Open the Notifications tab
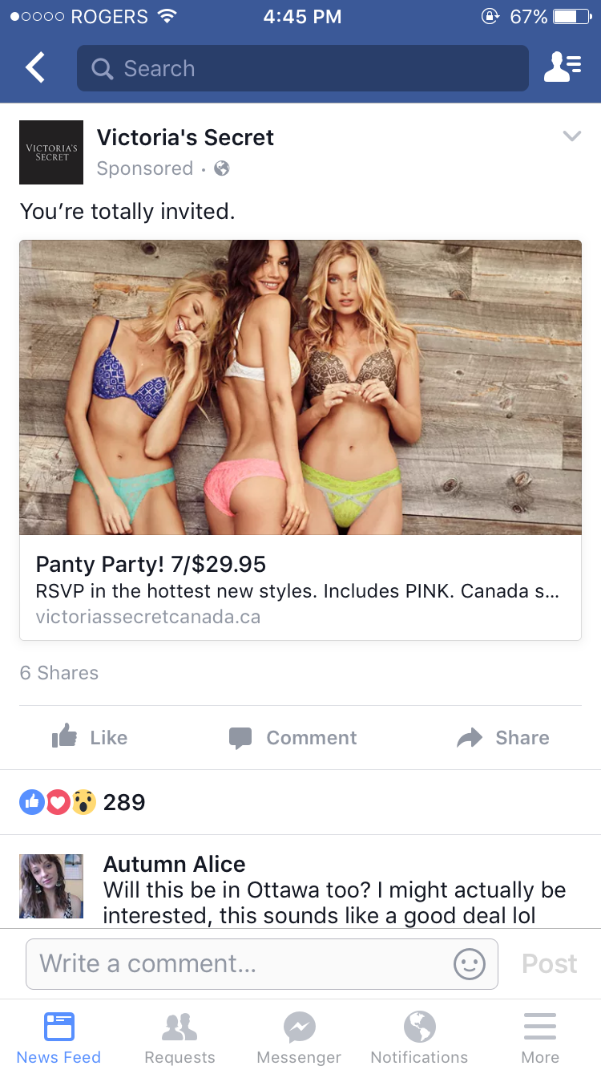601x1070 pixels. (419, 1038)
